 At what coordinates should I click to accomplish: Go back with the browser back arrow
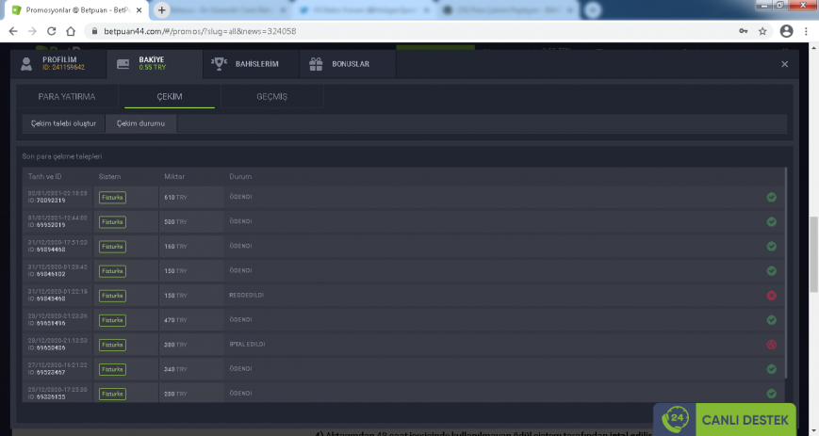[13, 31]
